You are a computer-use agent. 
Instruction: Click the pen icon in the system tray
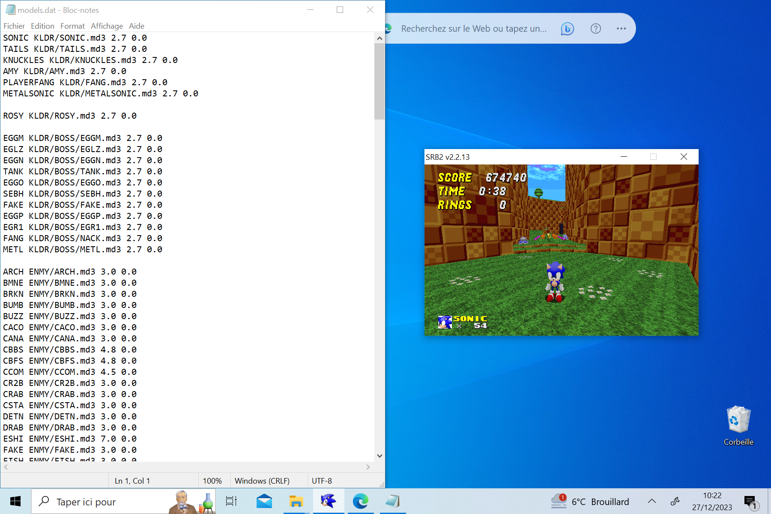pyautogui.click(x=675, y=501)
